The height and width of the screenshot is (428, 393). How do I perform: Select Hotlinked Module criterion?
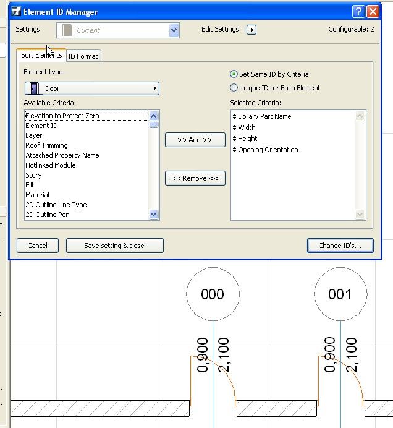(x=87, y=165)
